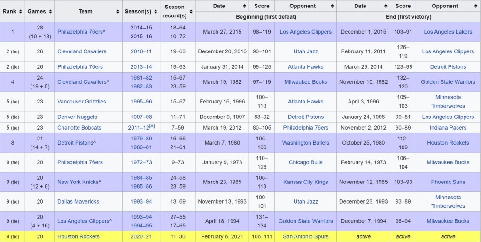Sort by Season(s) column arrows
Viewport: 481px width, 242px height.
[x=155, y=11]
